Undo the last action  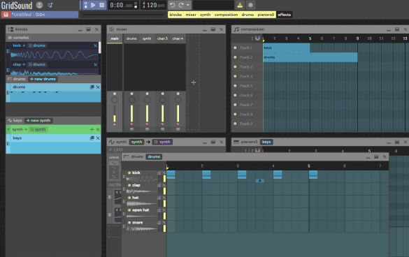pos(172,5)
